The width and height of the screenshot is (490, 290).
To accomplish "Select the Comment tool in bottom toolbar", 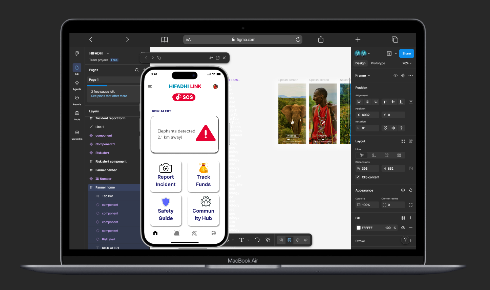I will point(257,240).
